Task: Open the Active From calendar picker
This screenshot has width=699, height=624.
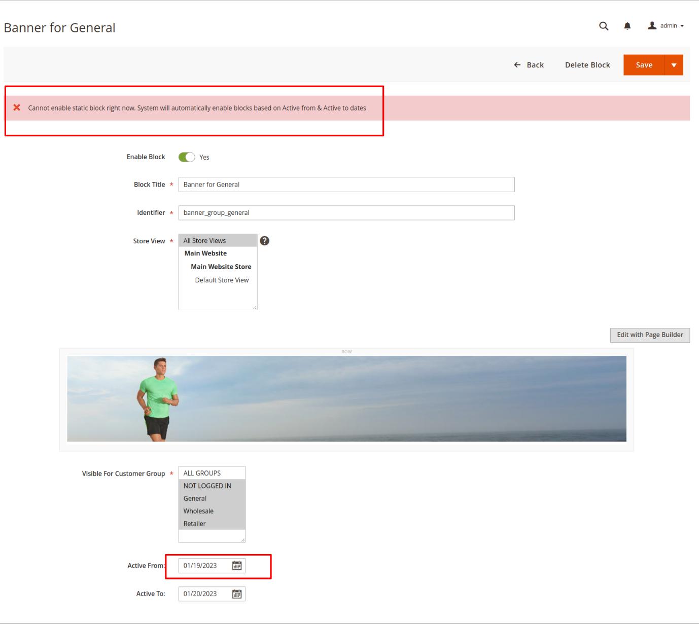Action: [236, 566]
